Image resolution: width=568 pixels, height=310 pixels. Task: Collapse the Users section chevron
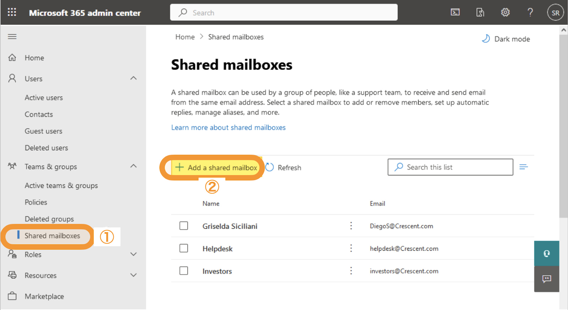(133, 78)
